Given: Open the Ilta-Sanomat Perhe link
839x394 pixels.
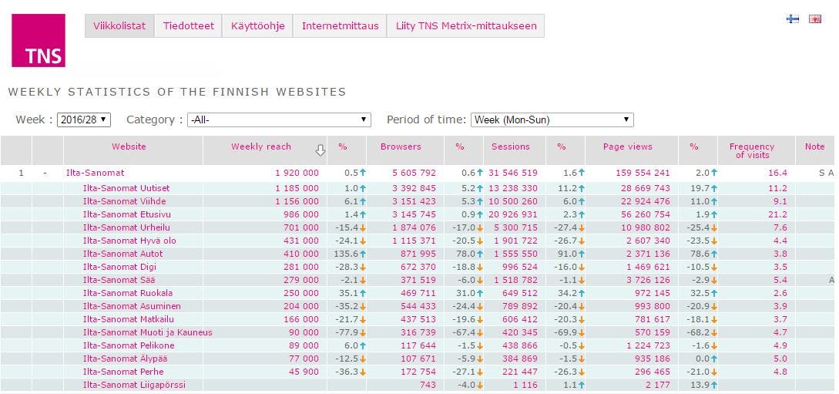Looking at the screenshot, I should (x=123, y=372).
